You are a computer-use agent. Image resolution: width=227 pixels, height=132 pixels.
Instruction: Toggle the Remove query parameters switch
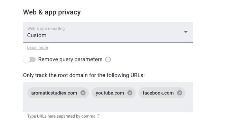coord(29,59)
